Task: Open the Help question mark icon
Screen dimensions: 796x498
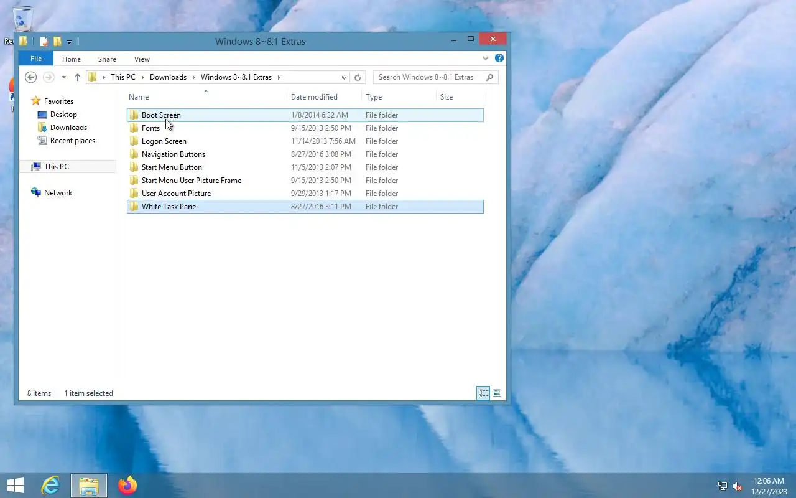Action: point(499,58)
